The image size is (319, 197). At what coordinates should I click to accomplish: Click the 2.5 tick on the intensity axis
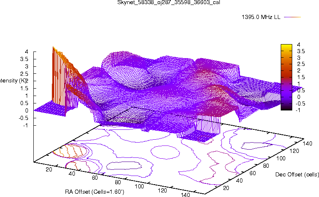click(x=24, y=74)
